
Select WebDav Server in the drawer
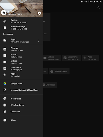point(21,105)
